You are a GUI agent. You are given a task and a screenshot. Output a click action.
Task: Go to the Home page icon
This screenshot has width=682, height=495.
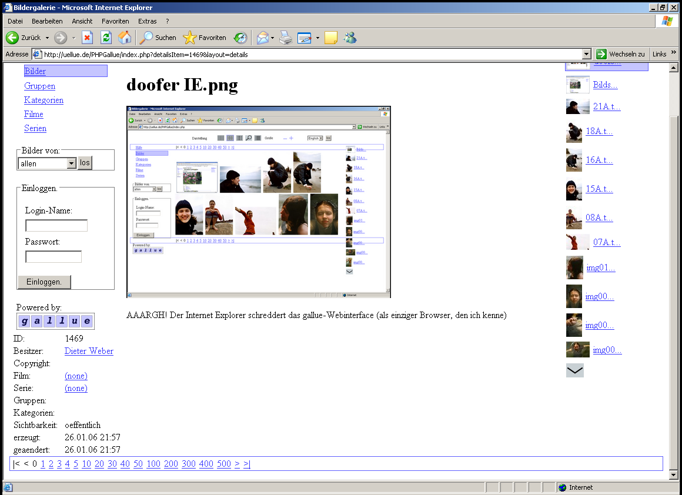point(125,38)
